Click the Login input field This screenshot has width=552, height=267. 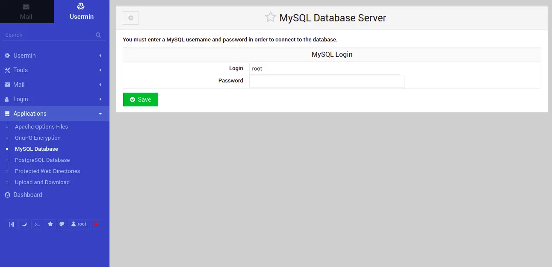[325, 69]
